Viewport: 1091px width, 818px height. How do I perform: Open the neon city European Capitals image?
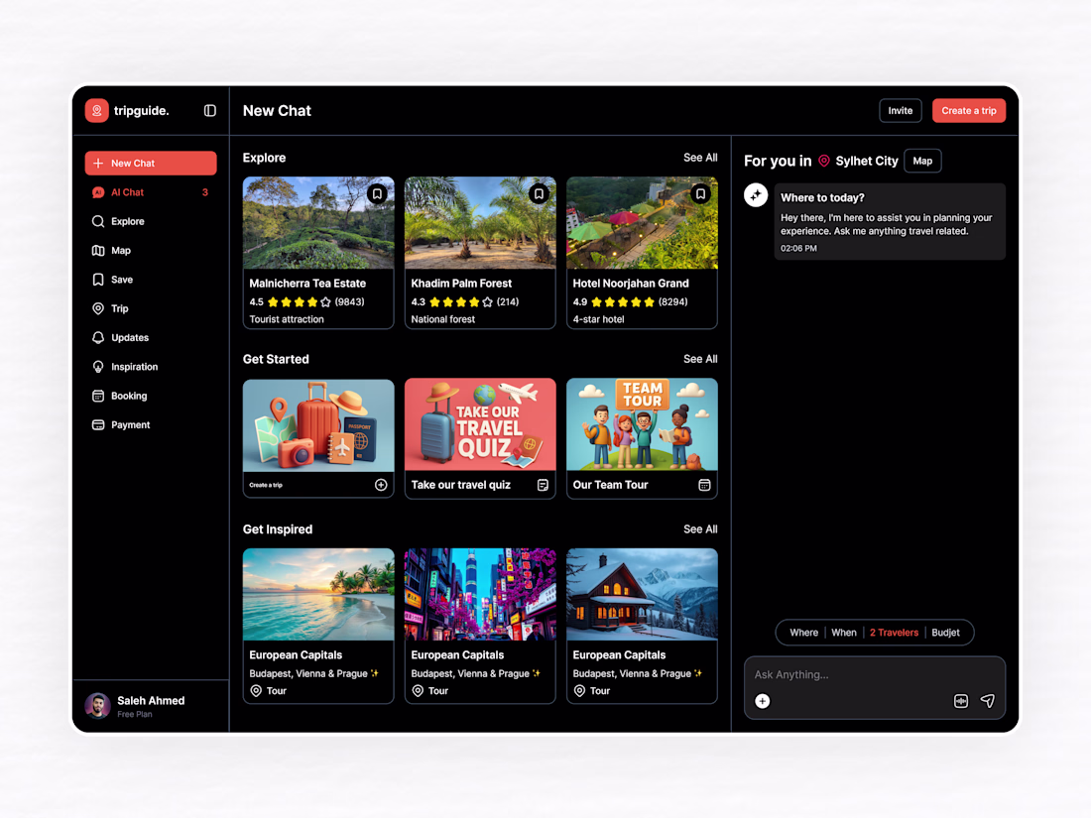480,594
